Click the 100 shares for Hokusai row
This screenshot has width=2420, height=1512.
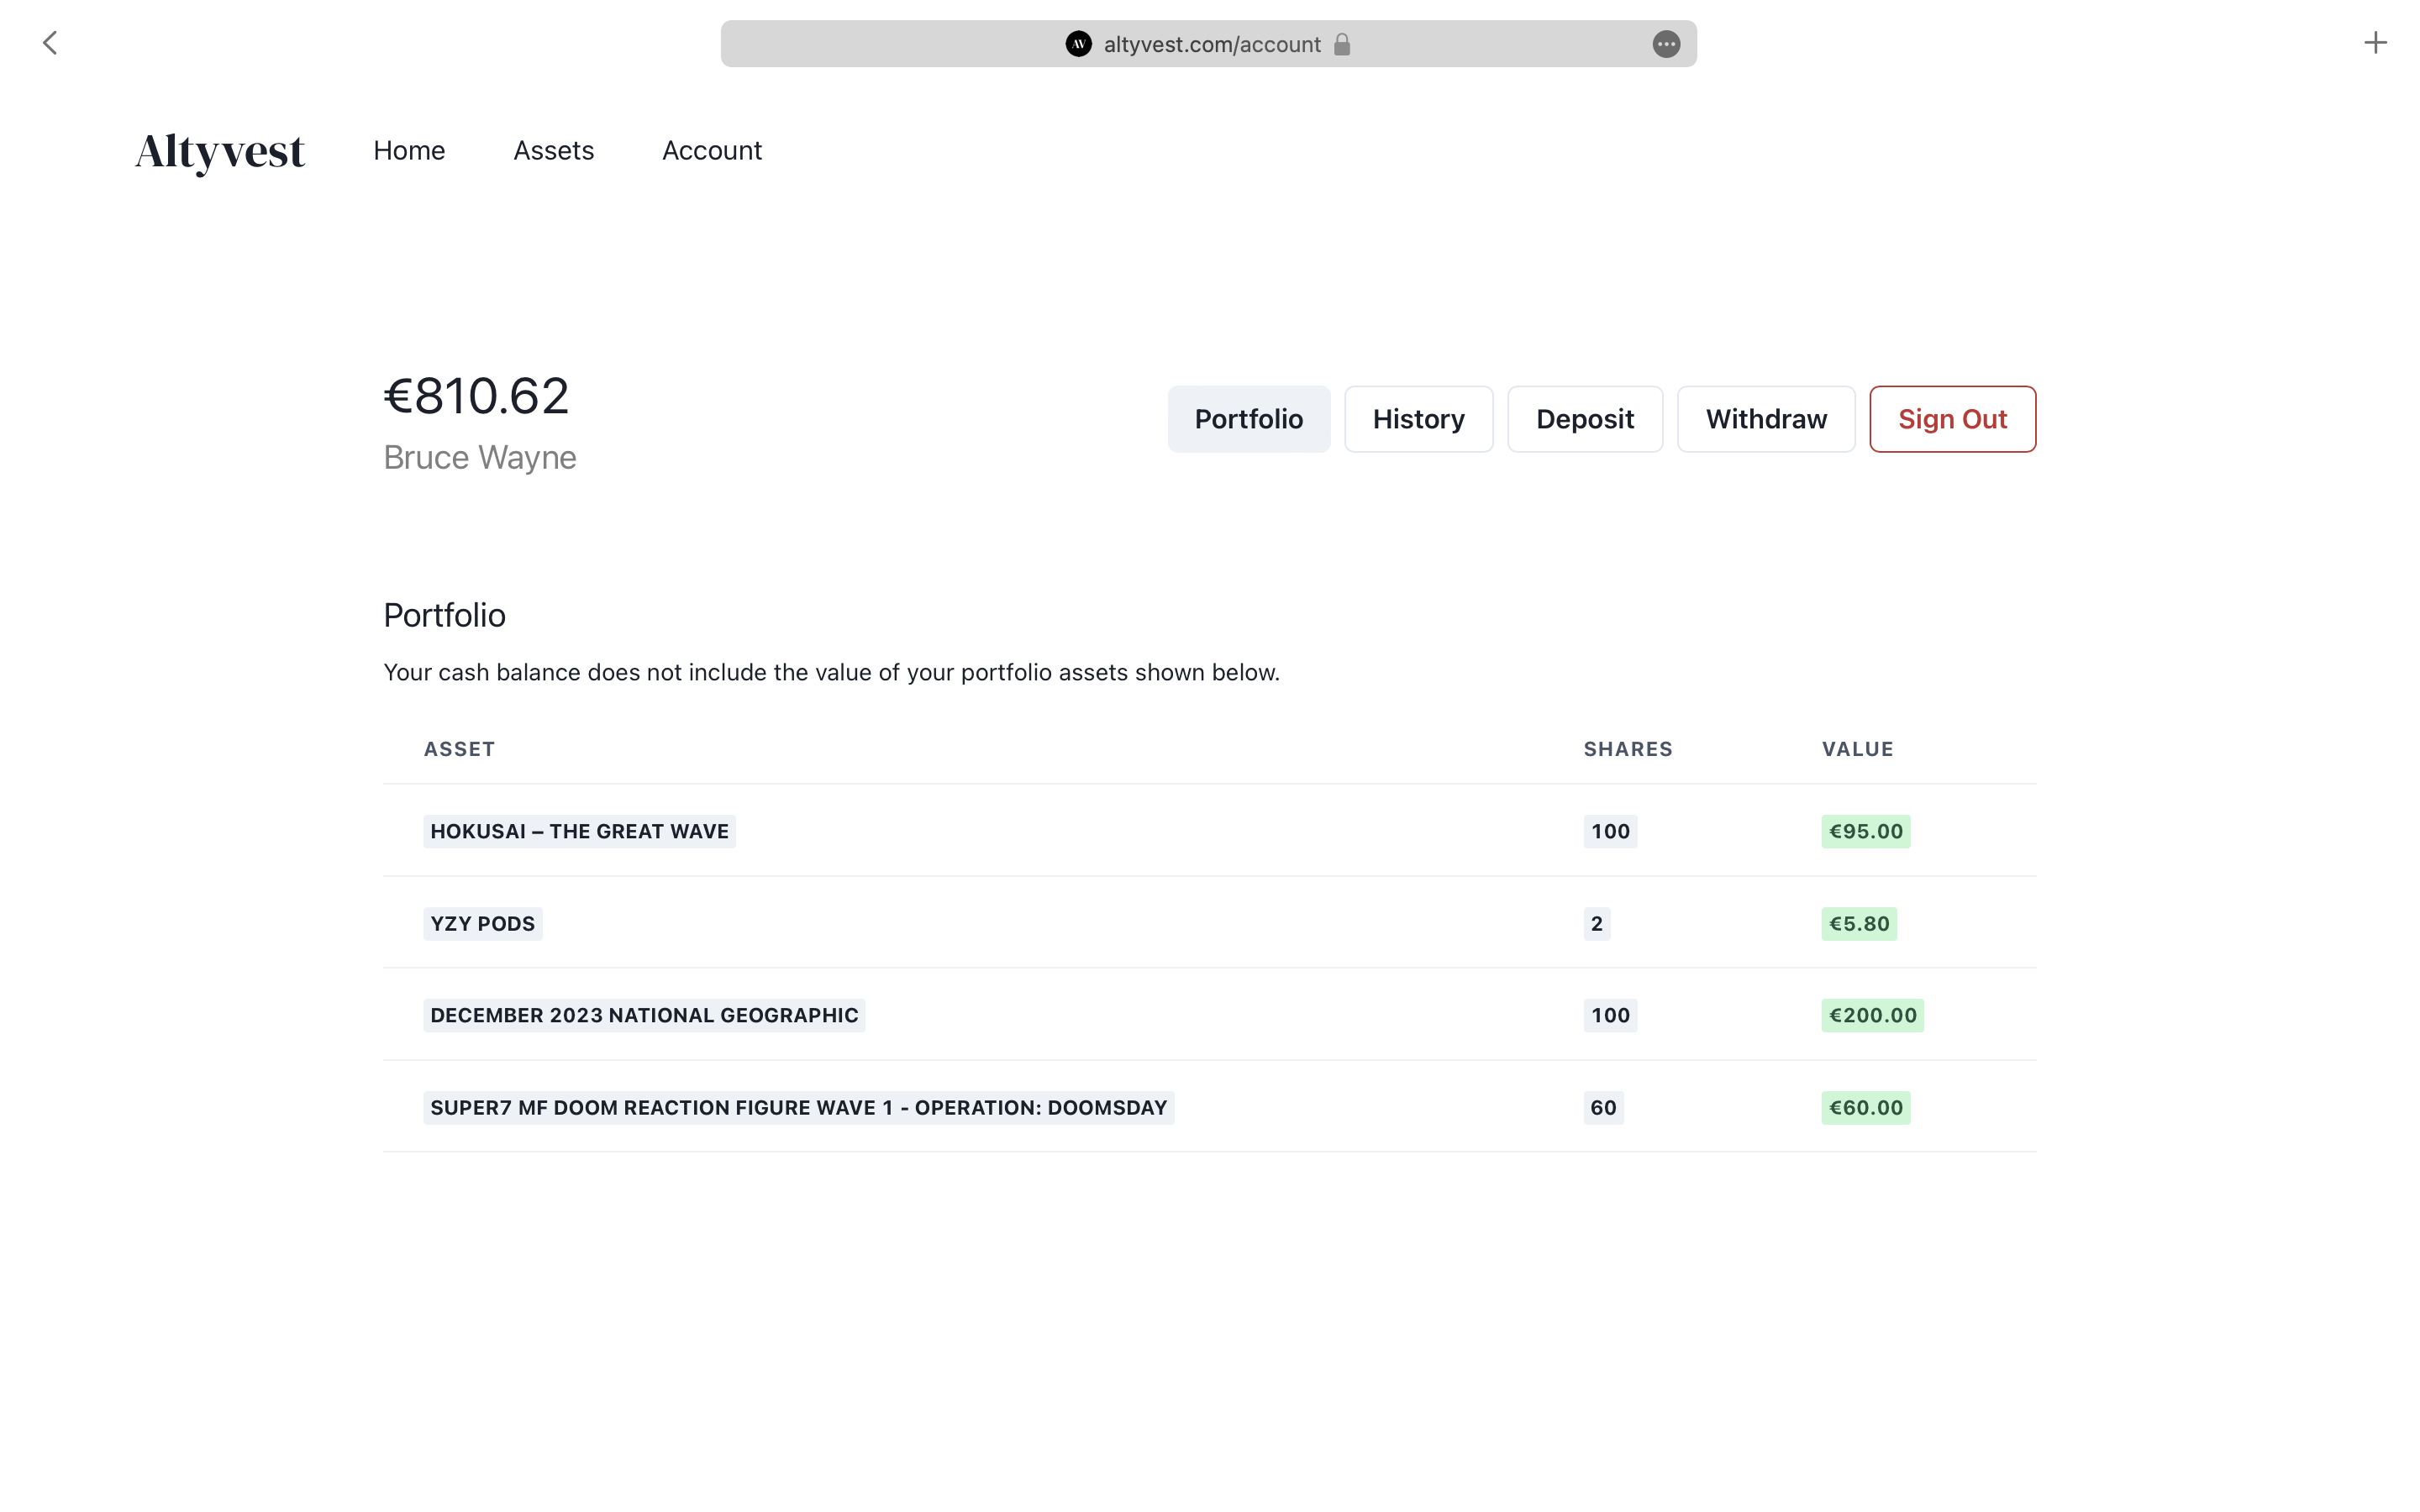pyautogui.click(x=1610, y=831)
